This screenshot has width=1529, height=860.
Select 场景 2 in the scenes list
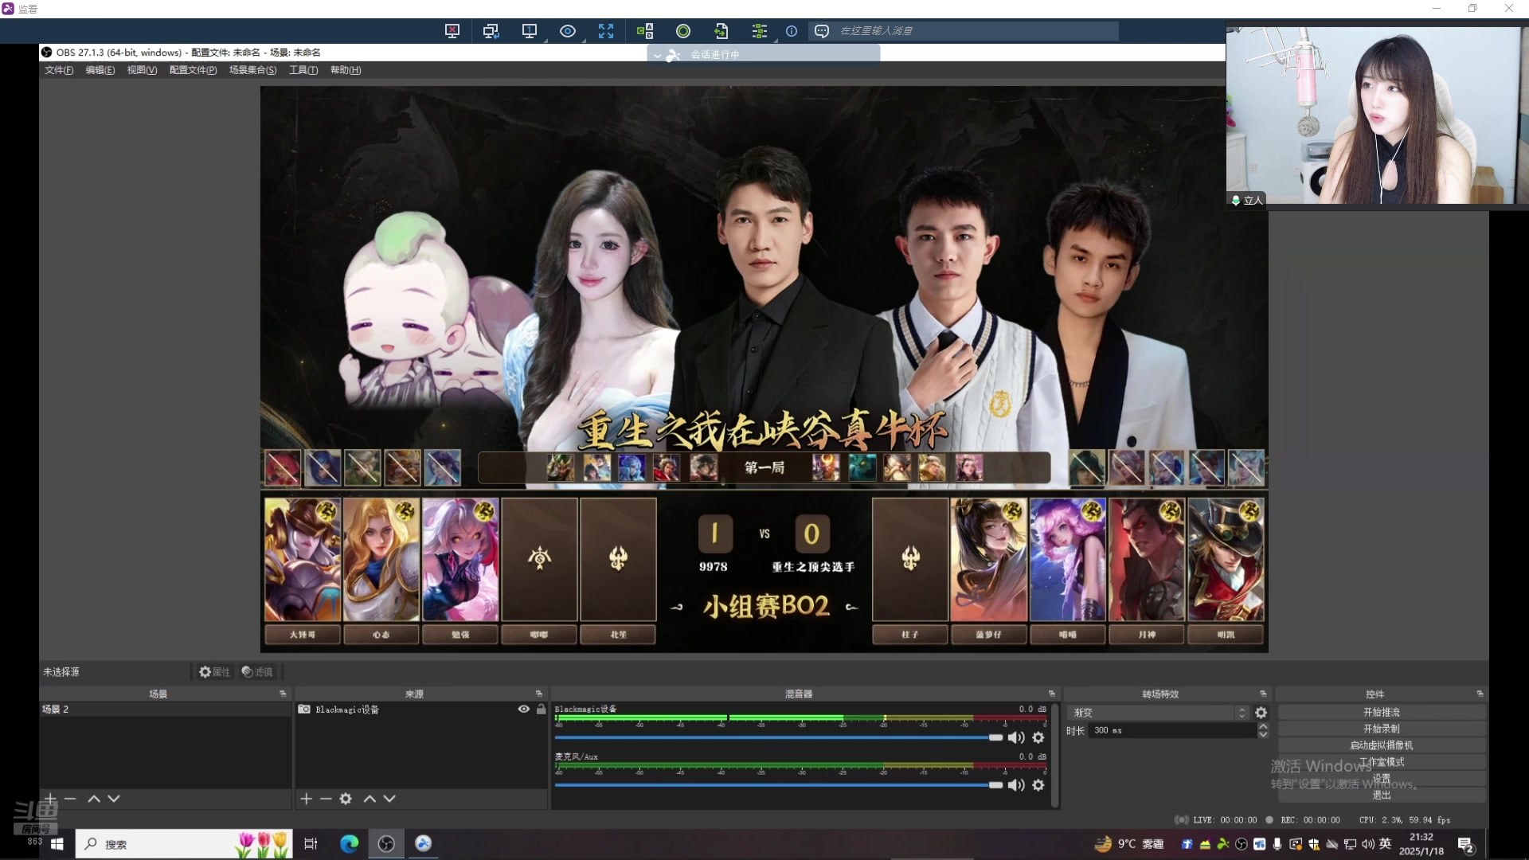click(x=166, y=709)
